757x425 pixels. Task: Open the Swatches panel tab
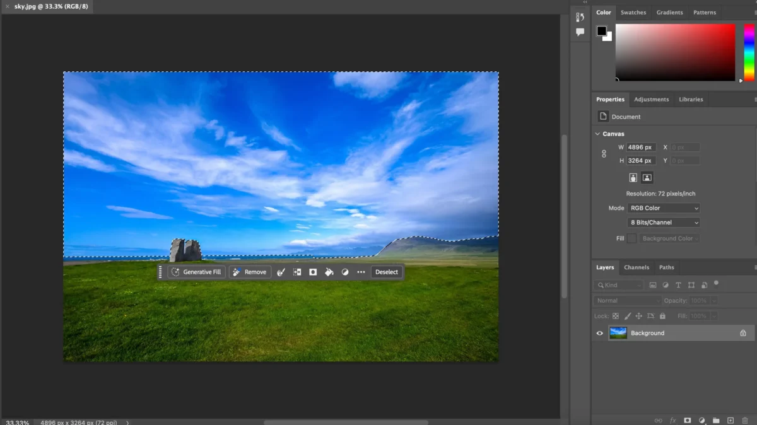point(633,12)
